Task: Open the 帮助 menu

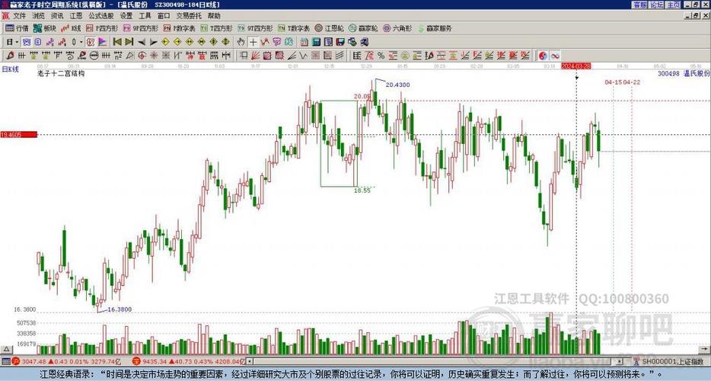Action: pyautogui.click(x=214, y=16)
